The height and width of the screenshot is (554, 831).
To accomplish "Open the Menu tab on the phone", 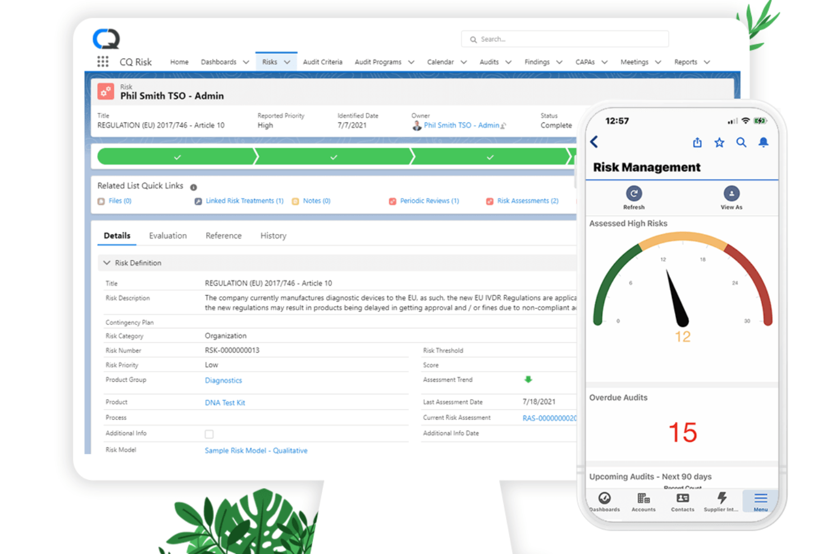I will coord(760,501).
